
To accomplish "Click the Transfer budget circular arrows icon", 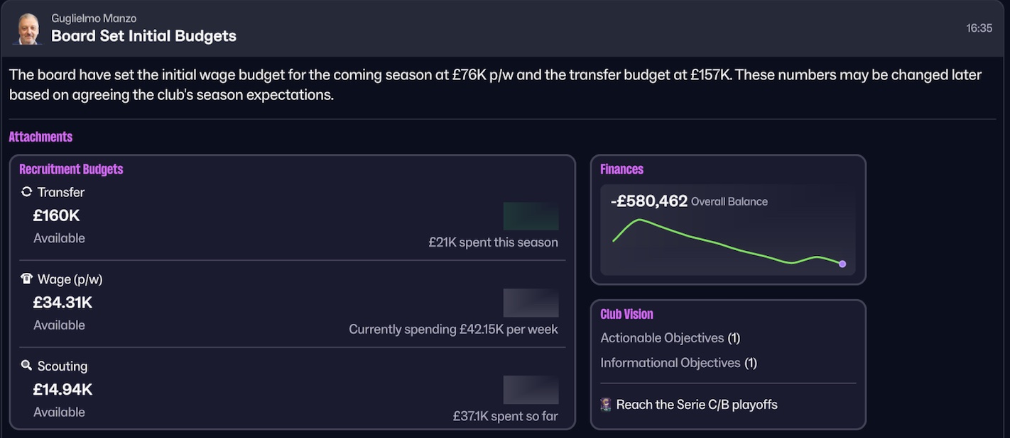I will tap(27, 192).
